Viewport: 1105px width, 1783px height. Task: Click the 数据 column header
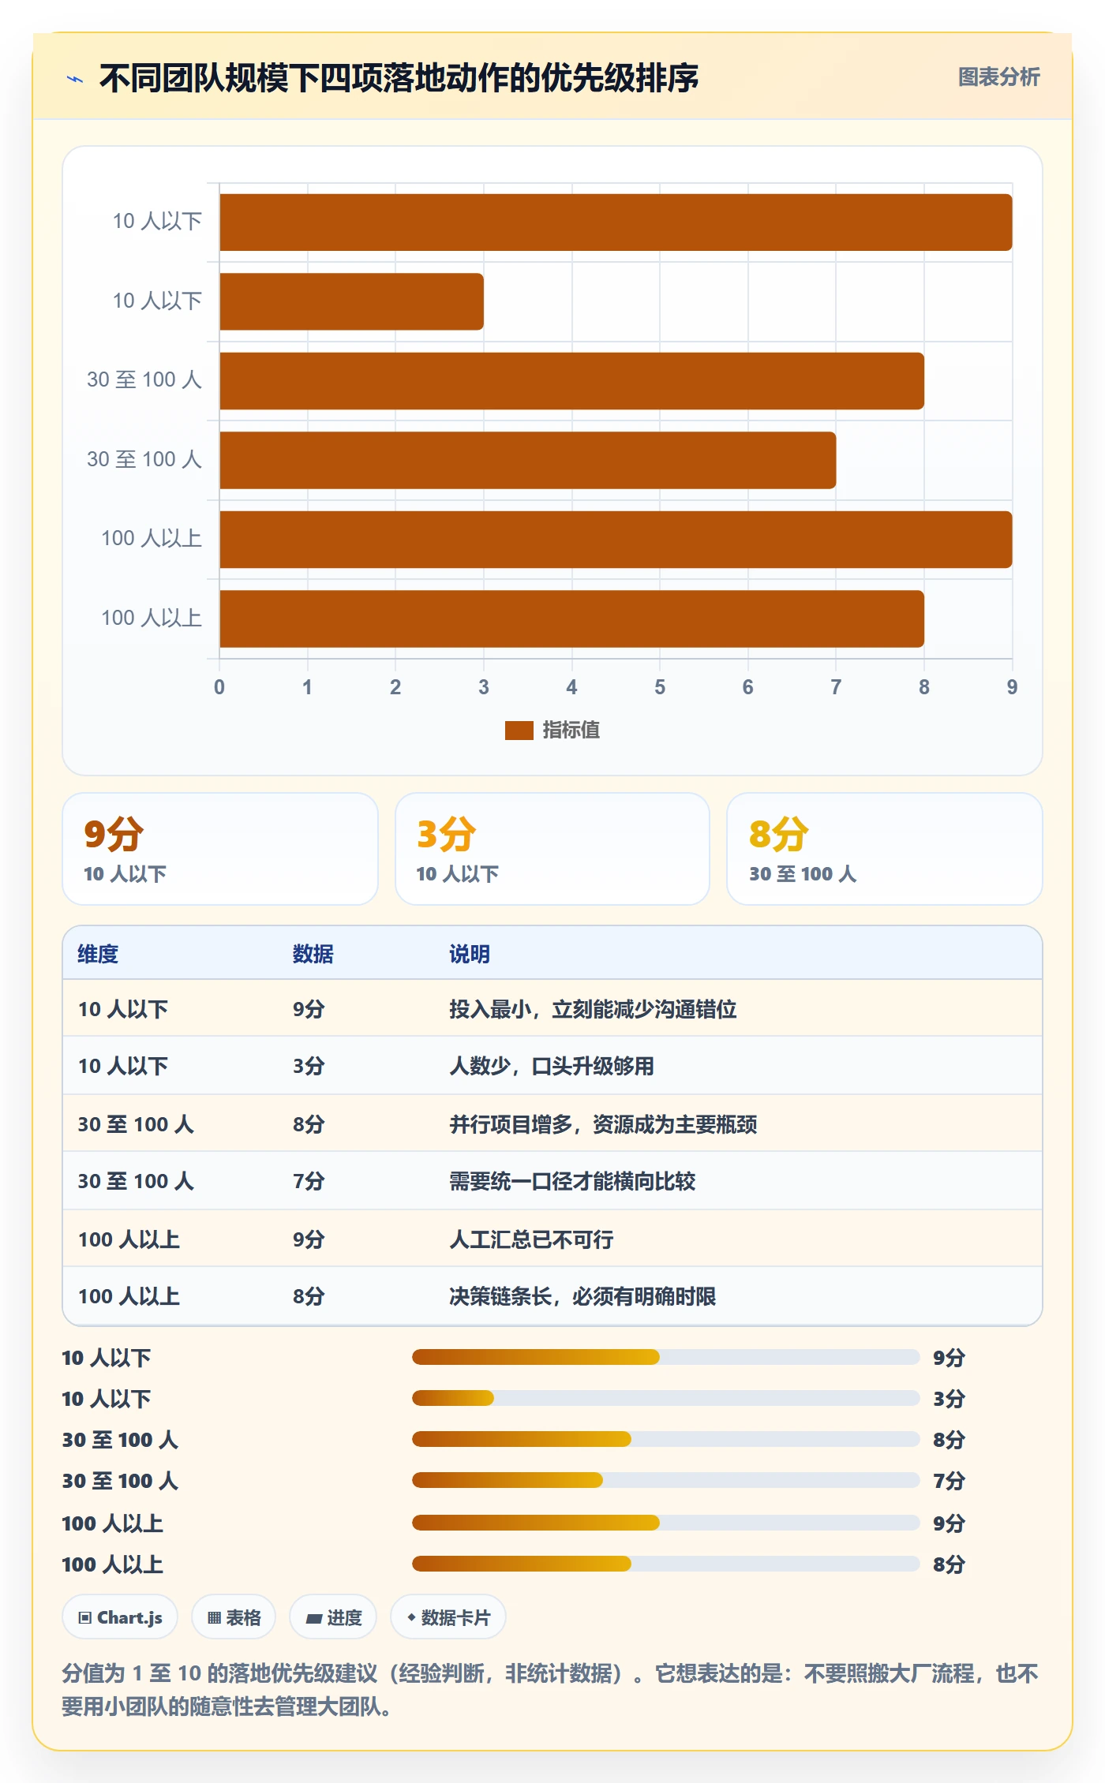(x=313, y=954)
